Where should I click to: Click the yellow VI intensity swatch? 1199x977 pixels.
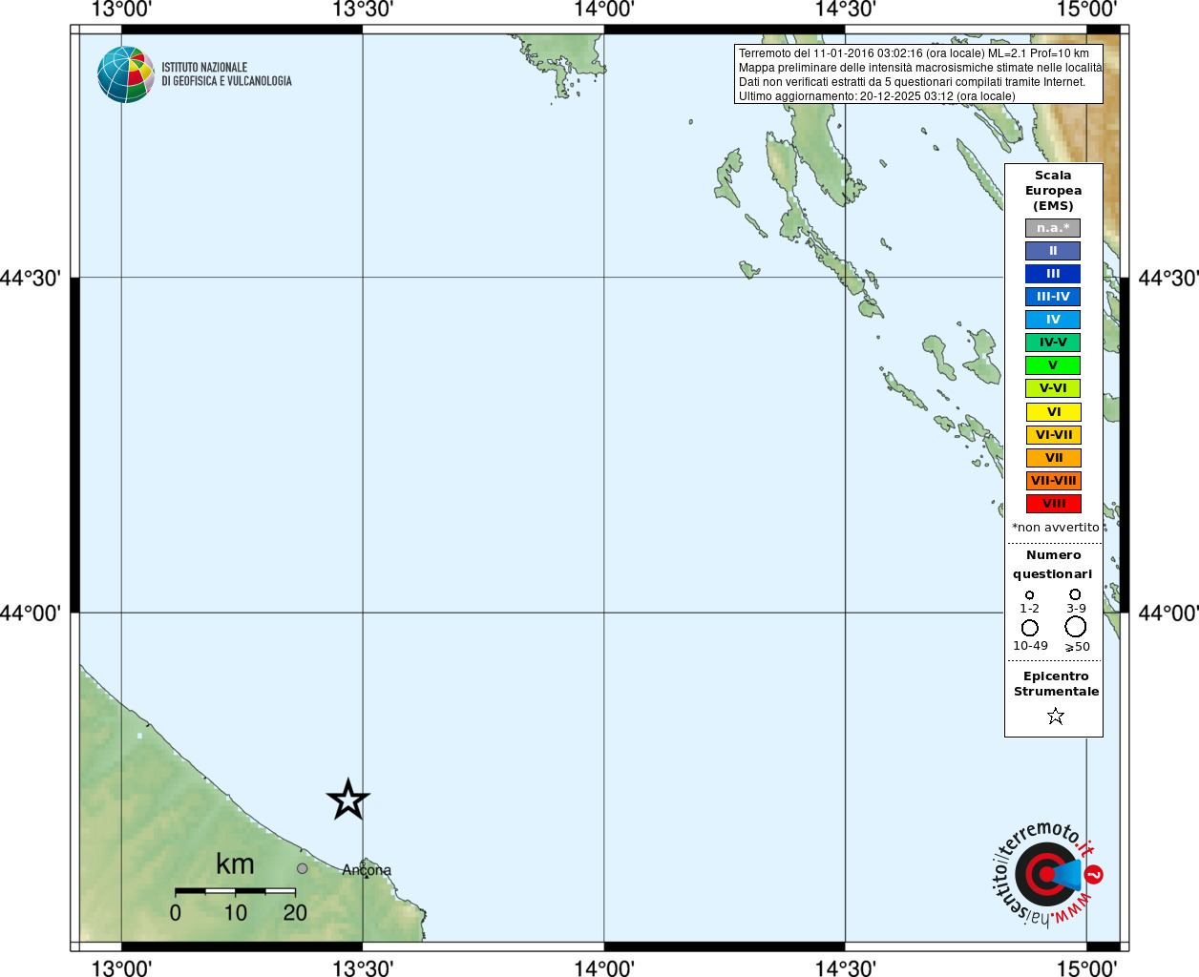coord(1054,412)
